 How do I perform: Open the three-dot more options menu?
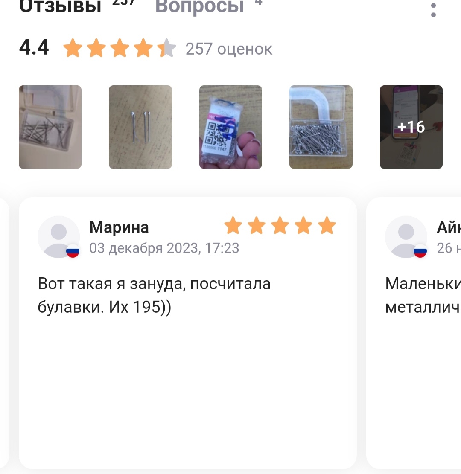click(433, 10)
